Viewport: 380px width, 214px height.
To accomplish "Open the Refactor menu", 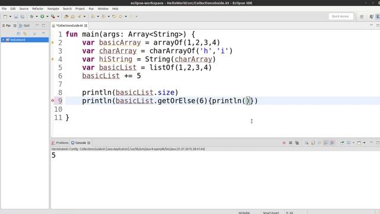I will click(38, 9).
